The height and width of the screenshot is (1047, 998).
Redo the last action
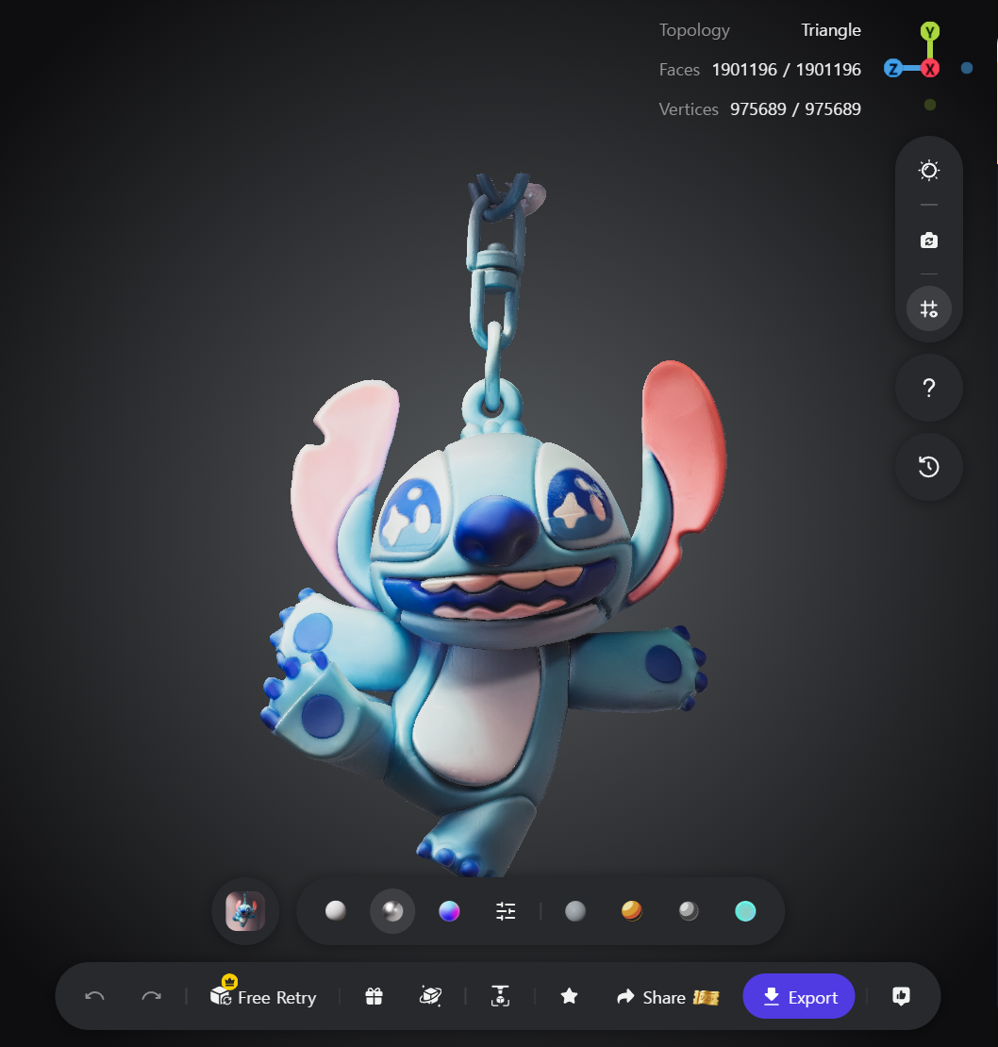[152, 996]
